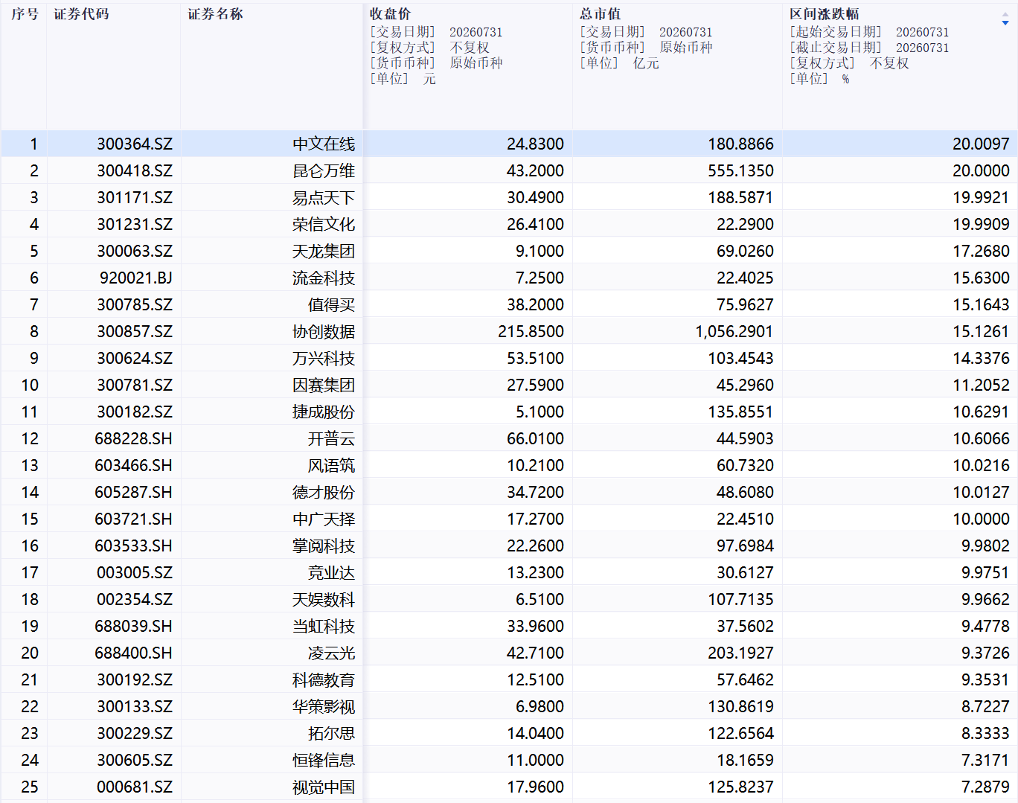Click the 掌阅科技 name cell
Viewport: 1018px width, 803px height.
coord(324,546)
